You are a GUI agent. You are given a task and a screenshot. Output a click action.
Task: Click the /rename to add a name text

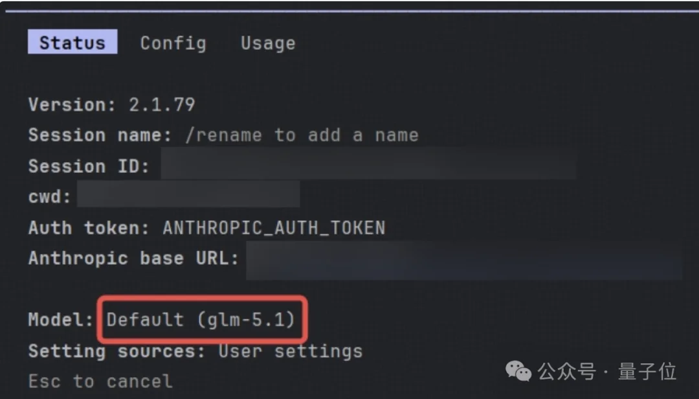pos(304,135)
